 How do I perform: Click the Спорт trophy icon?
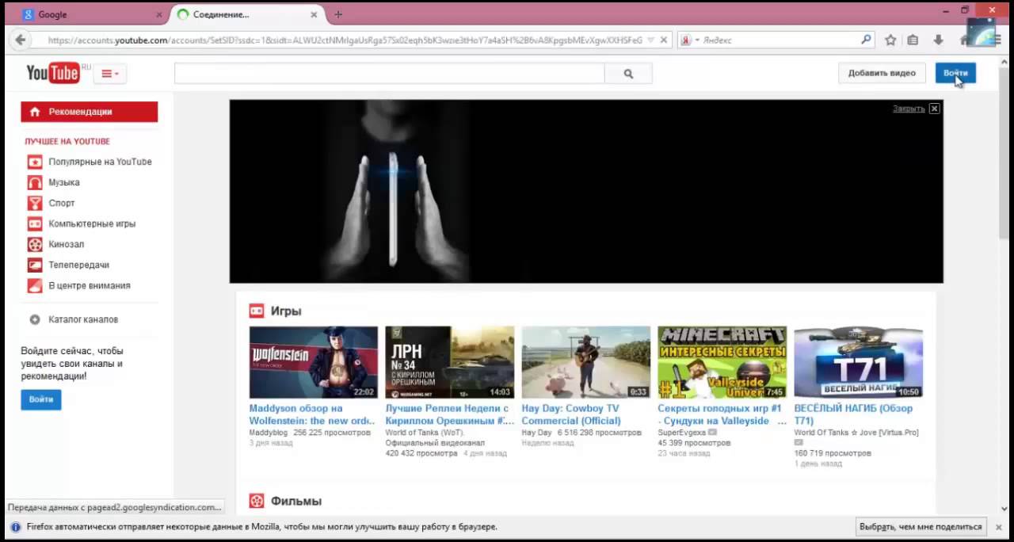coord(35,203)
